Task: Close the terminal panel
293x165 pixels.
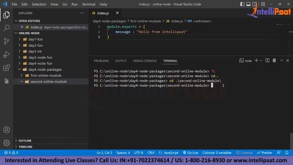Action: coord(288,60)
